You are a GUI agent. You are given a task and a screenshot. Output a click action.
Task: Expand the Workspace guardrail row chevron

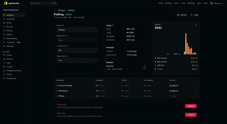[197, 91]
